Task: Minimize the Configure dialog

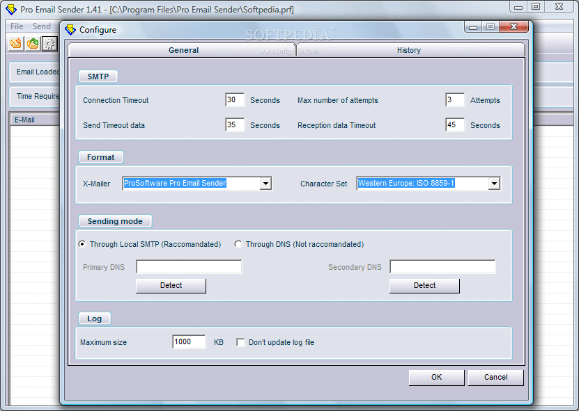Action: [473, 27]
